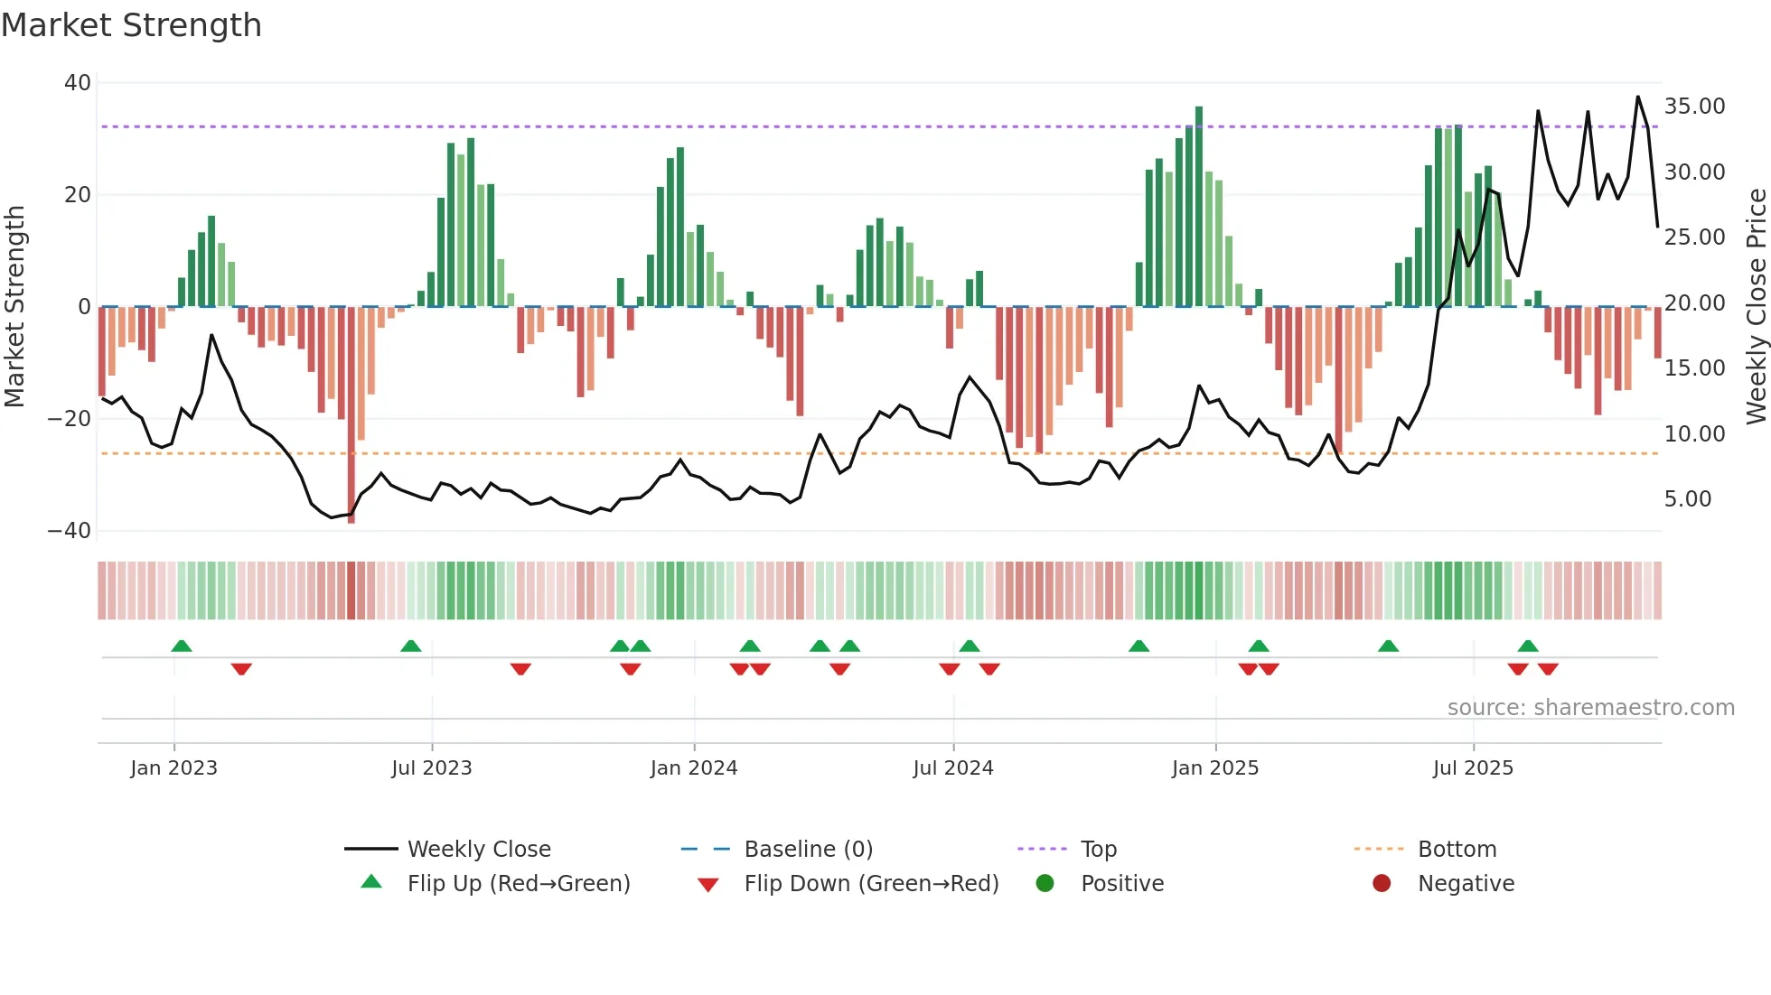Image resolution: width=1771 pixels, height=995 pixels.
Task: Select the first red flip-down marker after Jul 2023
Action: pos(520,669)
